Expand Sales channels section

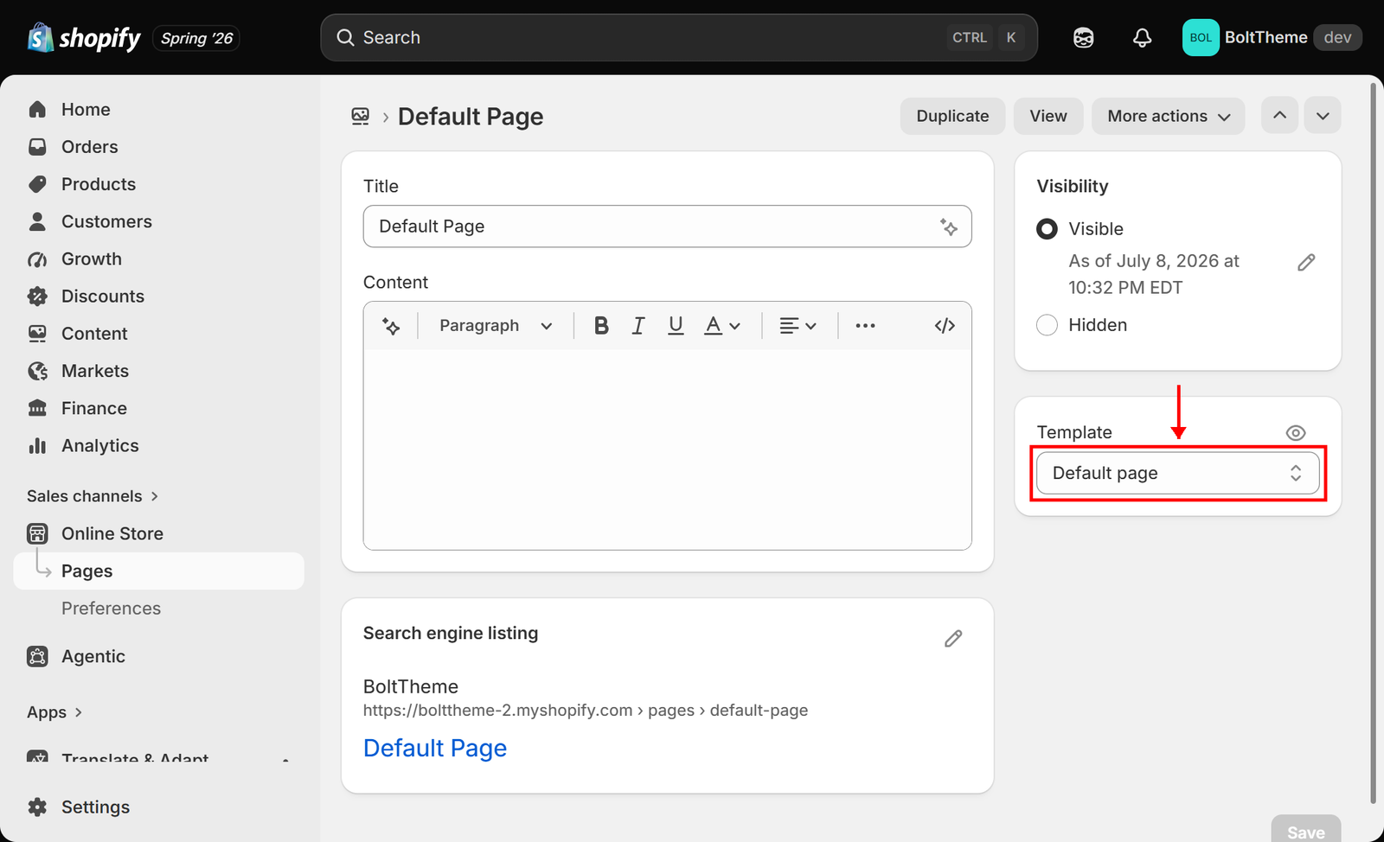[x=93, y=496]
